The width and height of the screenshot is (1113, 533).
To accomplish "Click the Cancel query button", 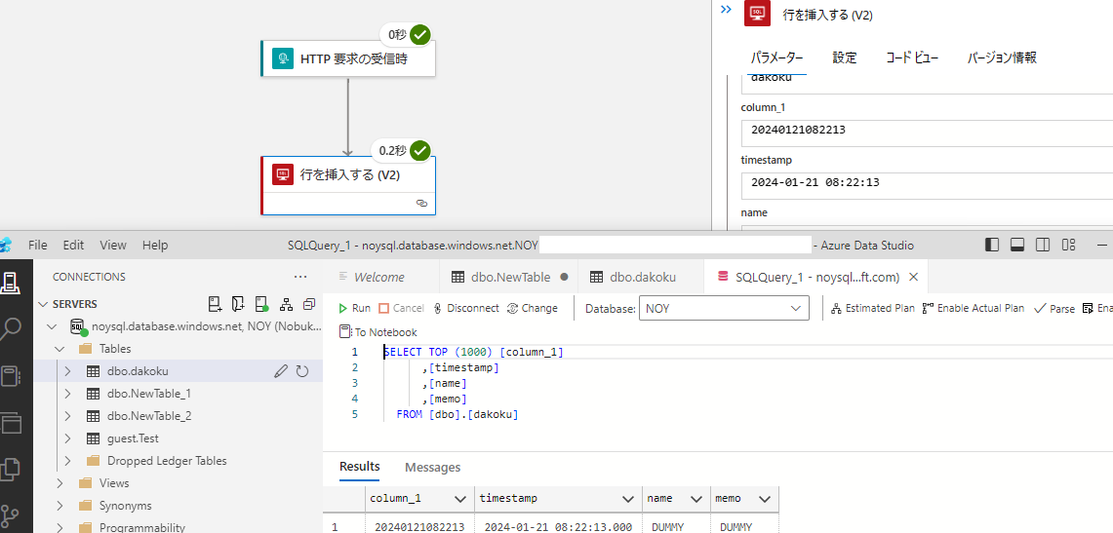I will click(x=401, y=308).
